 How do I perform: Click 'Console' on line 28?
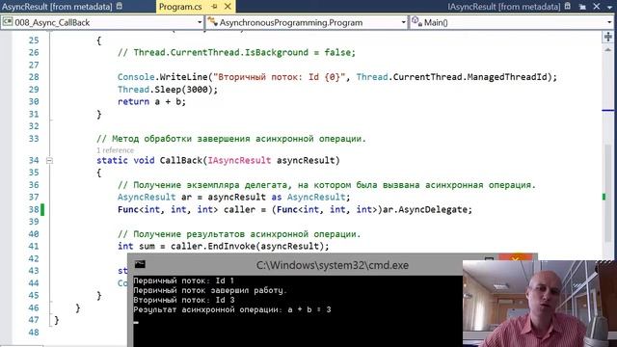tap(136, 77)
